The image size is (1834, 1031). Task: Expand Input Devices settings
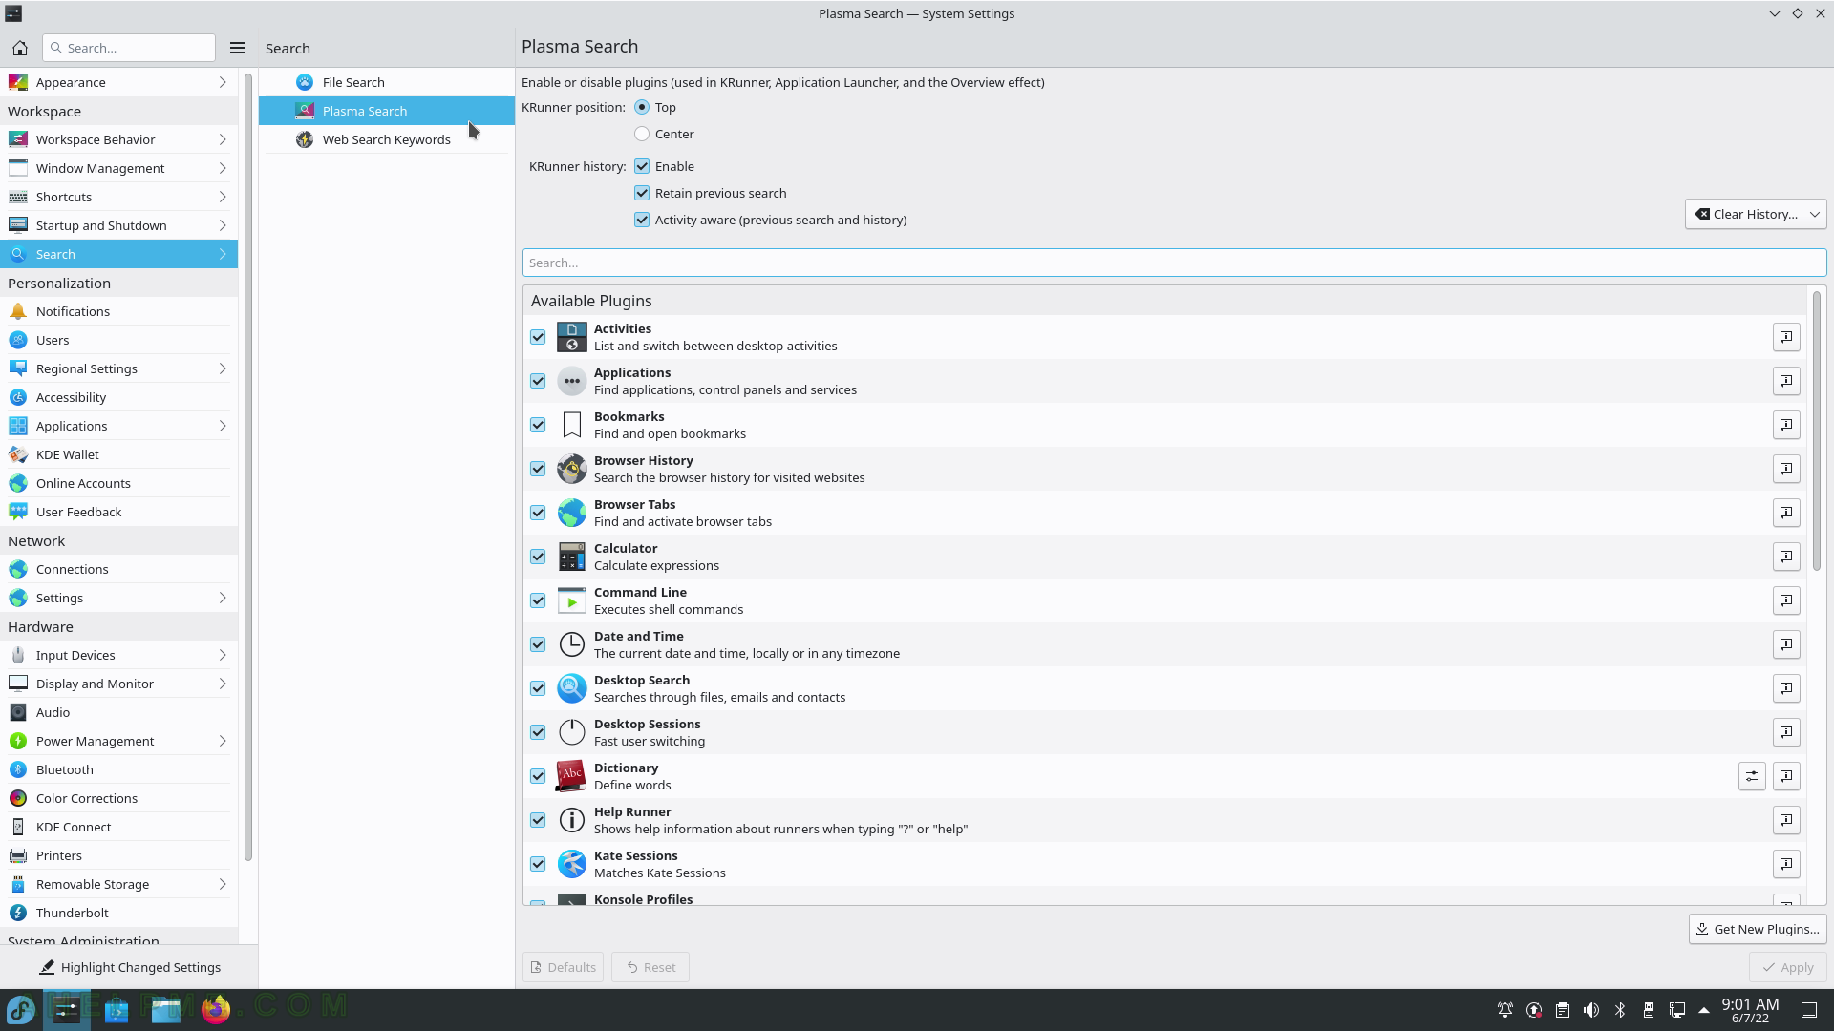(118, 655)
